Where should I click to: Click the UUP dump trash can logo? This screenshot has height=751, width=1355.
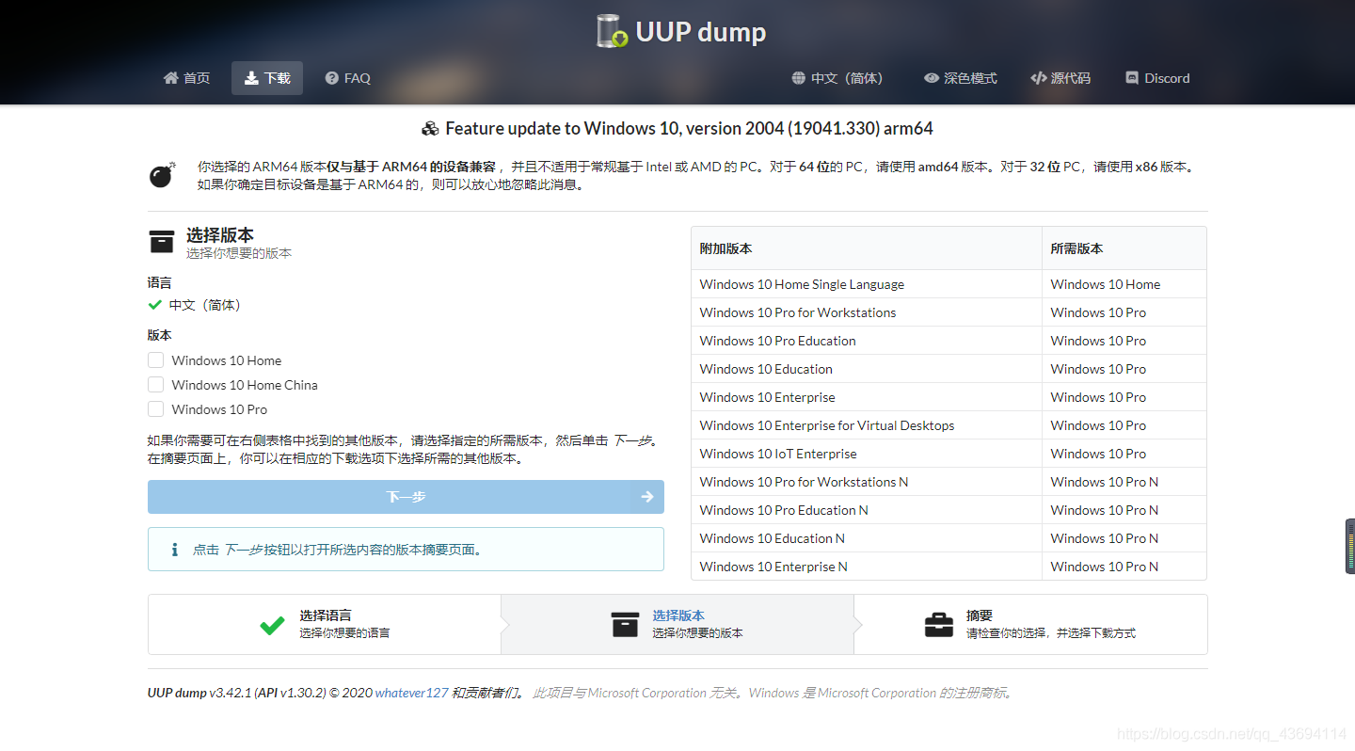pos(613,31)
